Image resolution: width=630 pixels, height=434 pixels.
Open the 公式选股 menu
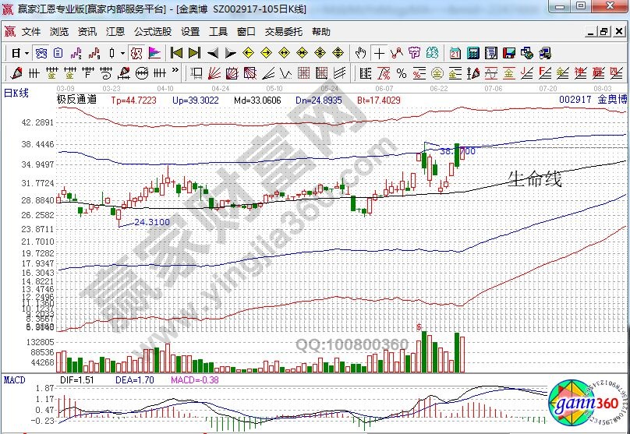click(x=152, y=32)
